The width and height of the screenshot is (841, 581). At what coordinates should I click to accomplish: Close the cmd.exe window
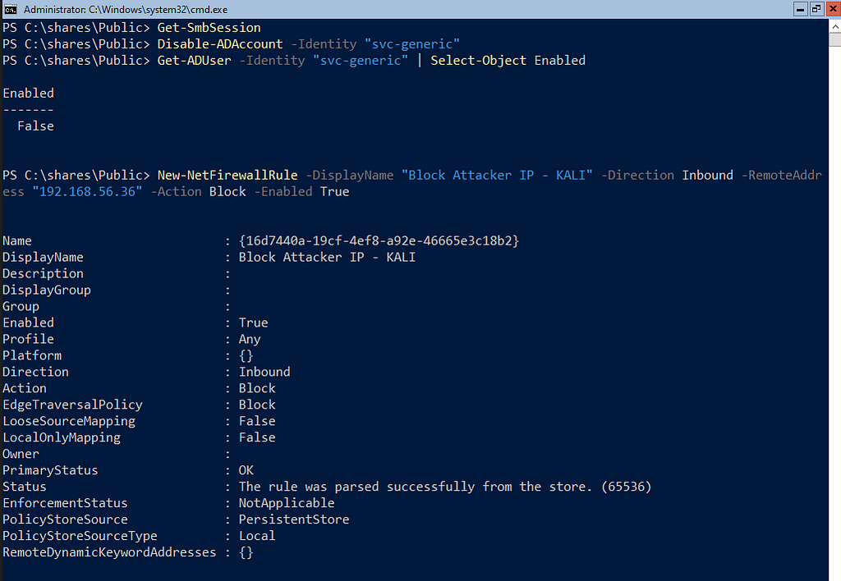coord(834,9)
